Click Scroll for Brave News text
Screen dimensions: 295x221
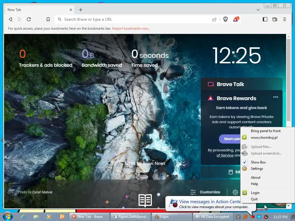pyautogui.click(x=145, y=163)
